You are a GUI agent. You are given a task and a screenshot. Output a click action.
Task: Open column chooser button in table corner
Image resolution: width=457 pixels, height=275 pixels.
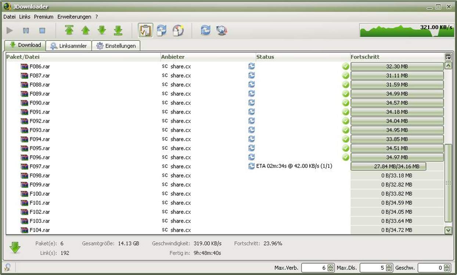click(x=448, y=57)
